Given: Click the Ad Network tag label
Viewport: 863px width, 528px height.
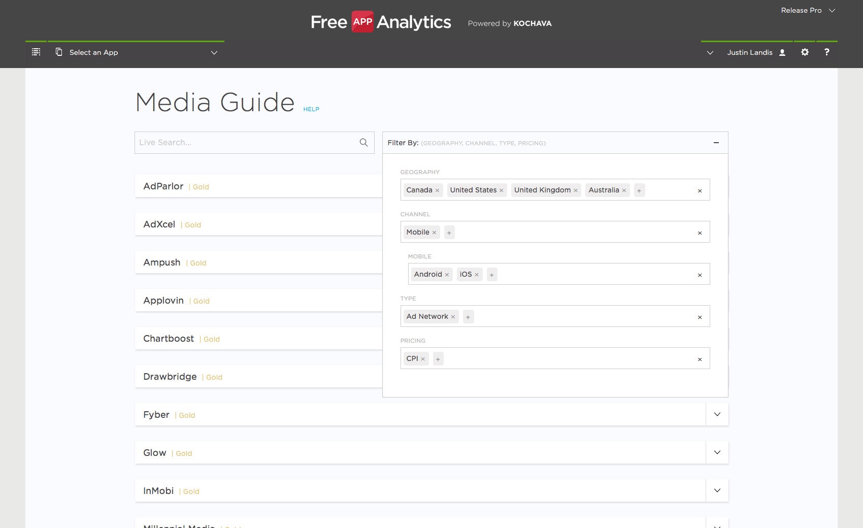Looking at the screenshot, I should tap(427, 316).
